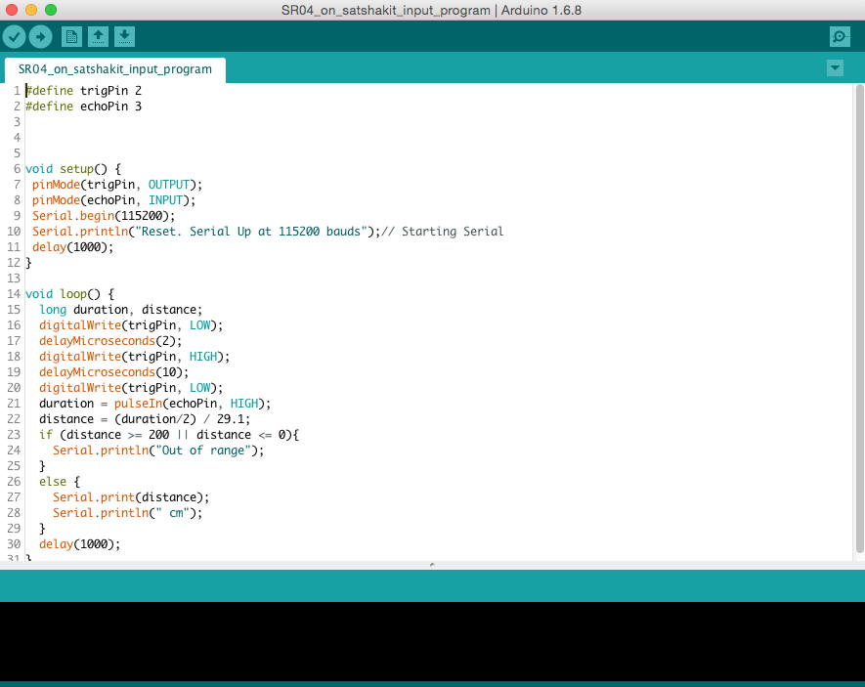Screen dimensions: 865x687
Task: Click the 'Serial.println(" cm");' line
Action: [x=128, y=513]
